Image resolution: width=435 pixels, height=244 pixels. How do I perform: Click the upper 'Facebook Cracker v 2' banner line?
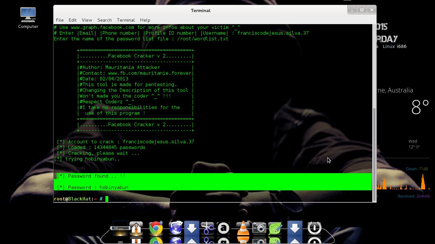click(135, 56)
